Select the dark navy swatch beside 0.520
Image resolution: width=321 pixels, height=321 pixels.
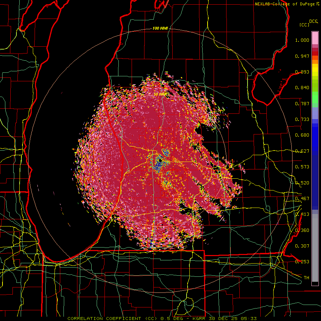point(315,182)
